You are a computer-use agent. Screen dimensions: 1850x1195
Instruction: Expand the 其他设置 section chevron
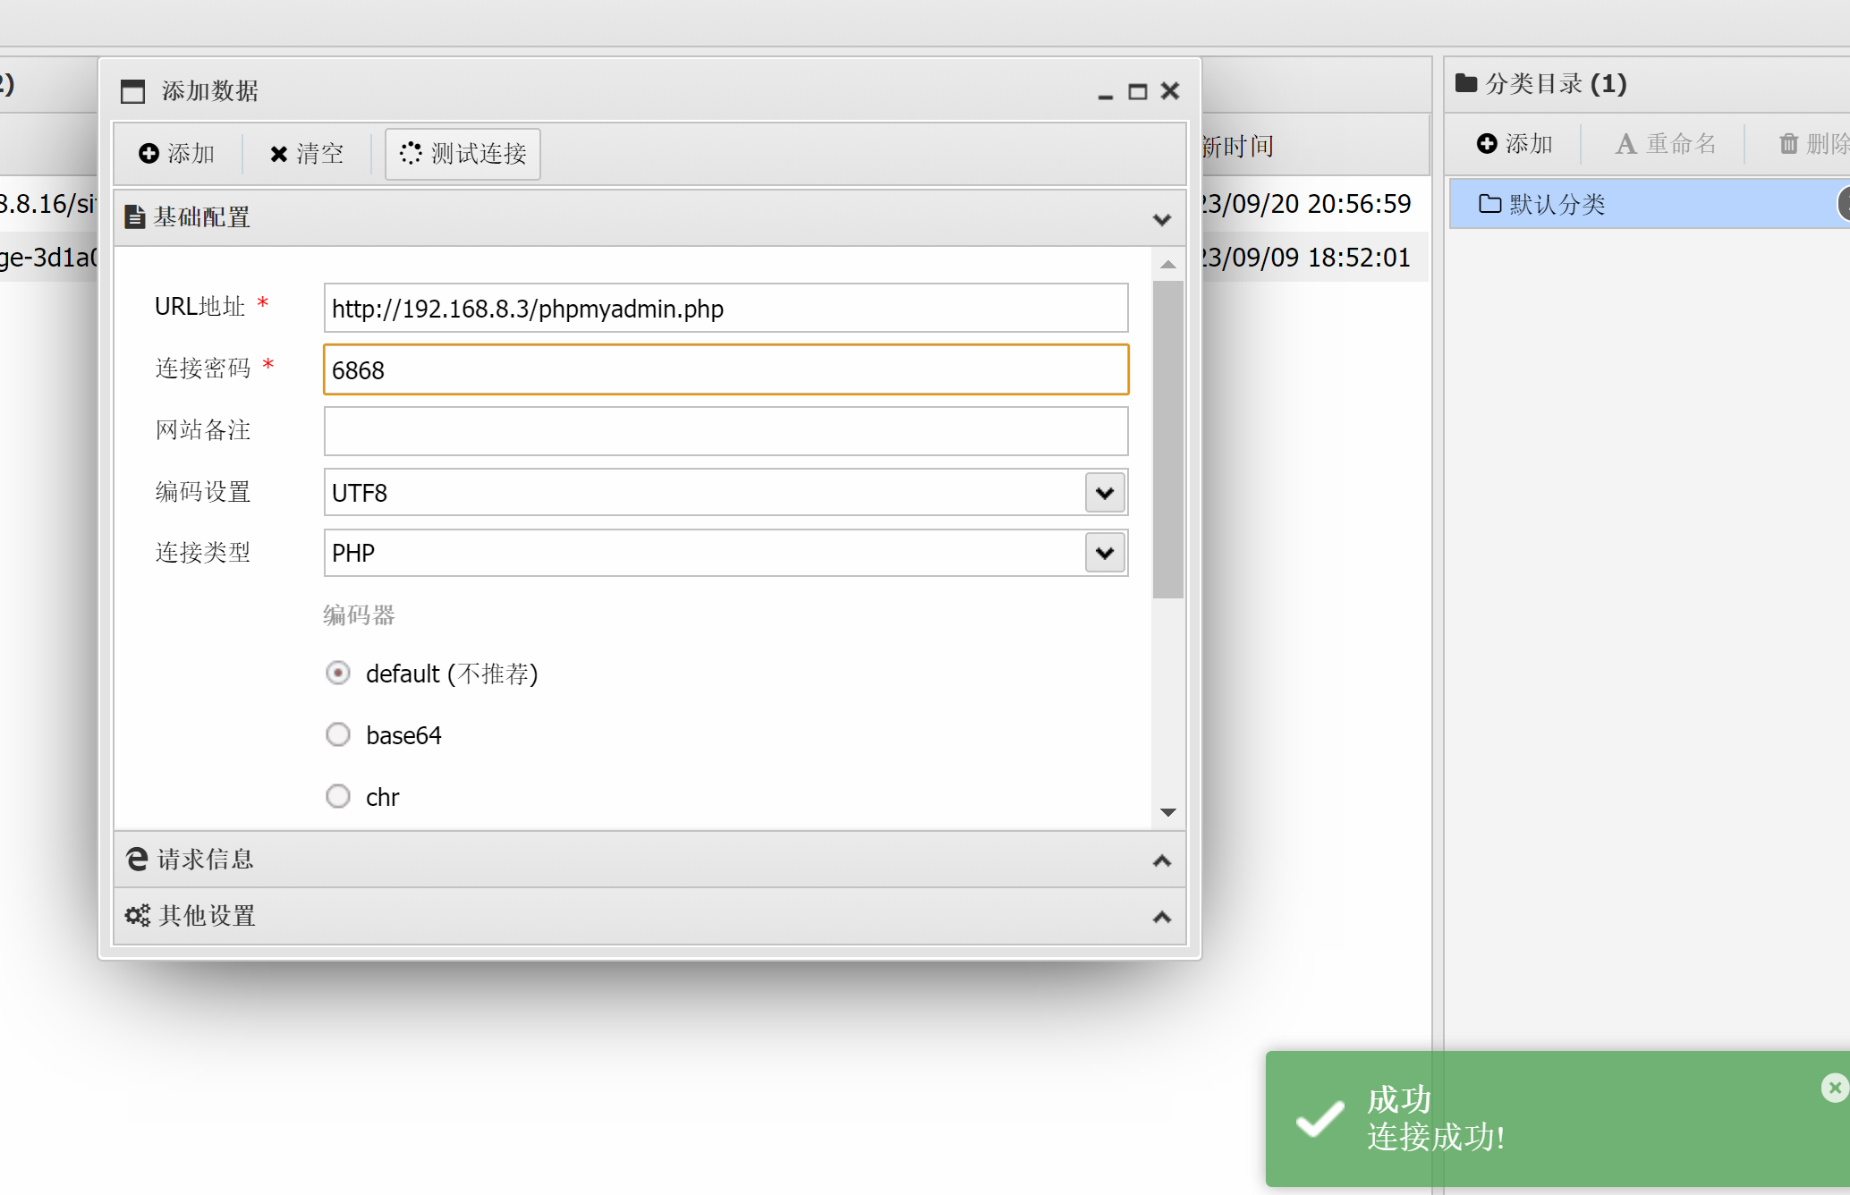point(1161,917)
